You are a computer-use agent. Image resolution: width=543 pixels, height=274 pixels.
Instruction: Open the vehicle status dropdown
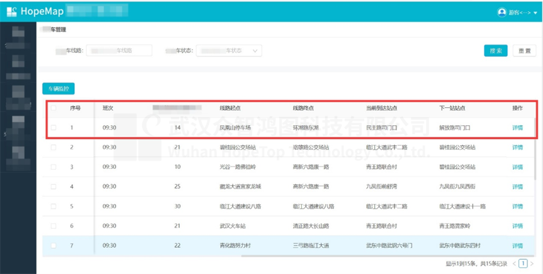tap(229, 51)
